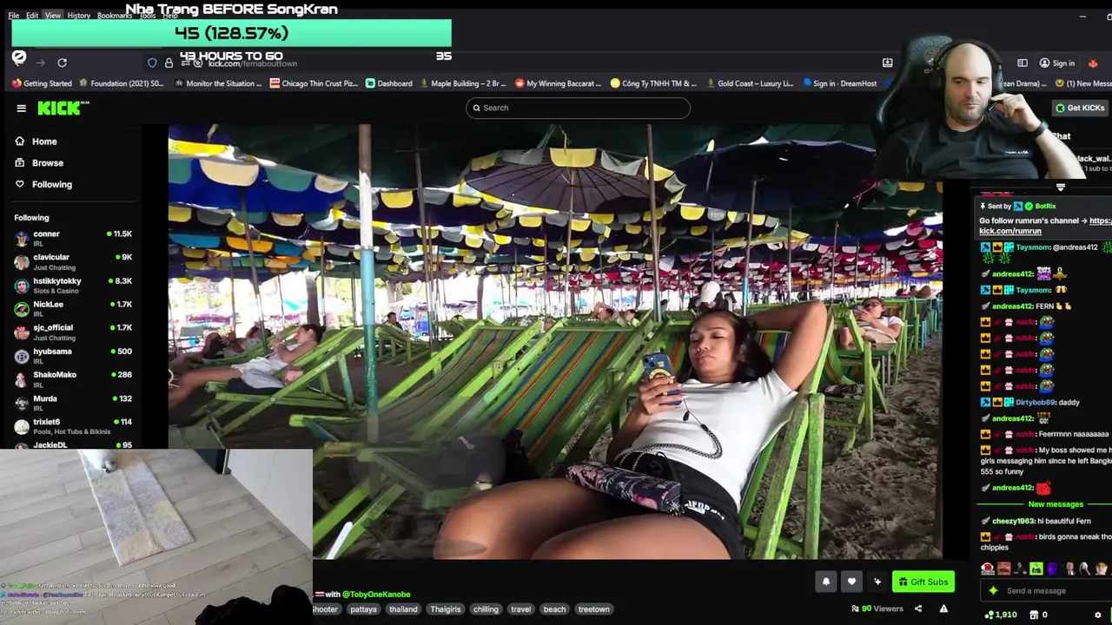
Task: Click the beach stream tag
Action: click(x=554, y=609)
